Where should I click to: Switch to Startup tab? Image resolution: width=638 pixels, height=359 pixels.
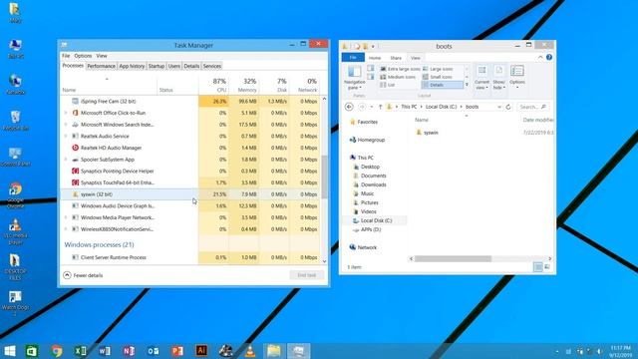(157, 66)
